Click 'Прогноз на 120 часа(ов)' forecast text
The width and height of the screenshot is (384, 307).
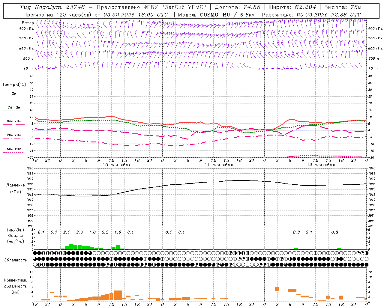tap(58, 15)
